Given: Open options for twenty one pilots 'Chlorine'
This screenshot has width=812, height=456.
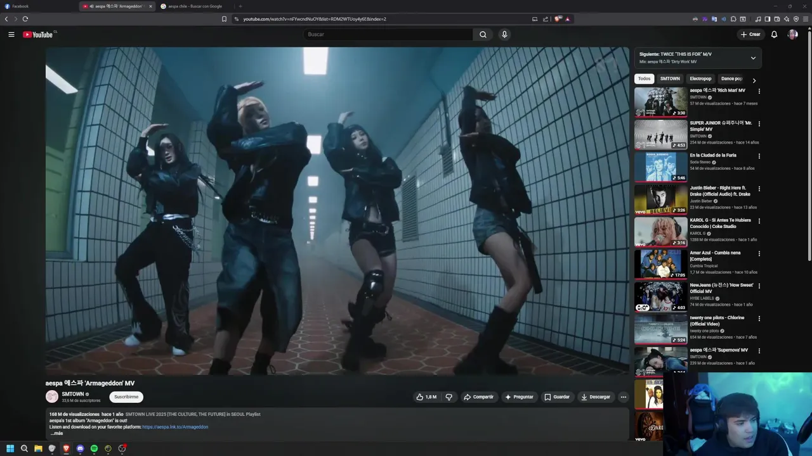Looking at the screenshot, I should click(x=759, y=319).
